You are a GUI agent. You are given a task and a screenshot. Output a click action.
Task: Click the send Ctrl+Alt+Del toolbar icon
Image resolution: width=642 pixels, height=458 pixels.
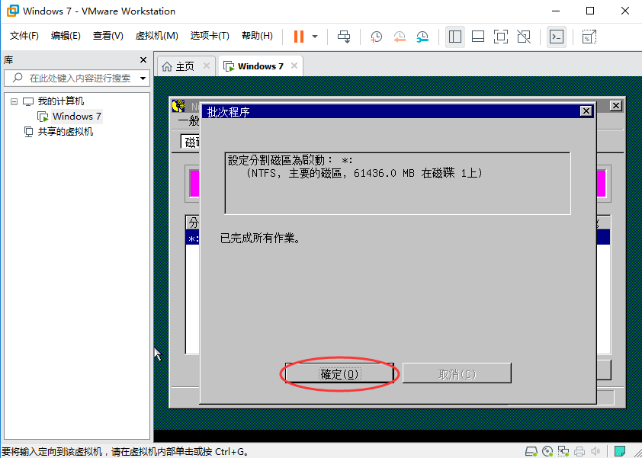coord(344,37)
